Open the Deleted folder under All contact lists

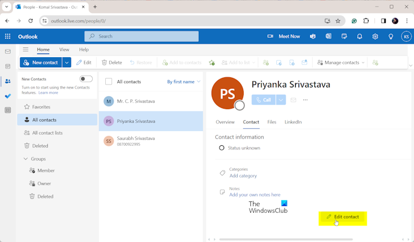point(57,146)
